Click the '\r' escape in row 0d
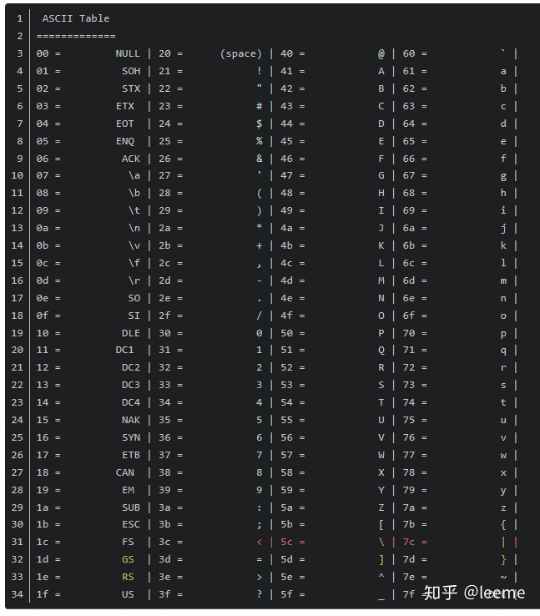 click(x=134, y=280)
